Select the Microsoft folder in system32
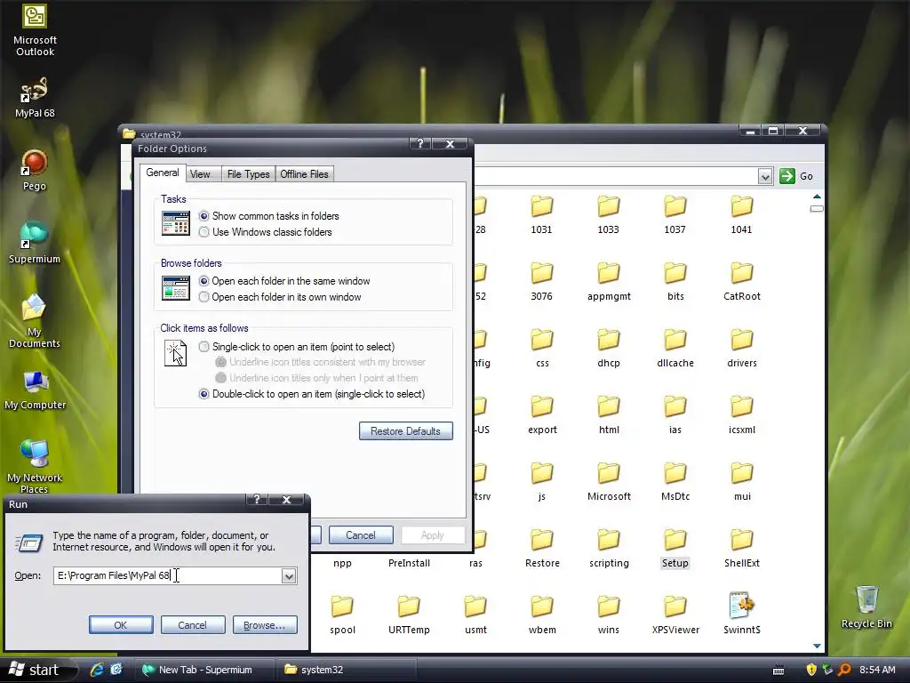Image resolution: width=910 pixels, height=683 pixels. (x=609, y=482)
